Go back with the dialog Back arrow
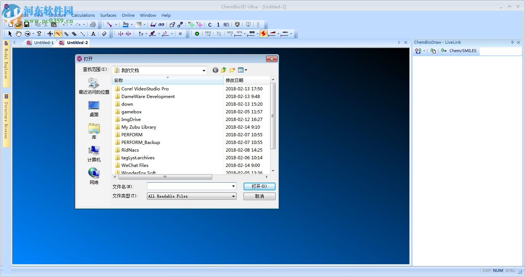Image resolution: width=525 pixels, height=277 pixels. [x=215, y=70]
